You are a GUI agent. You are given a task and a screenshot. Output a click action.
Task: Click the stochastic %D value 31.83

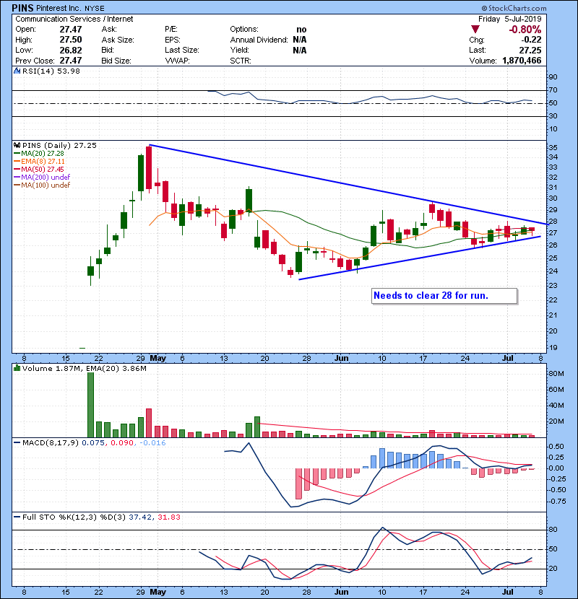pos(168,517)
